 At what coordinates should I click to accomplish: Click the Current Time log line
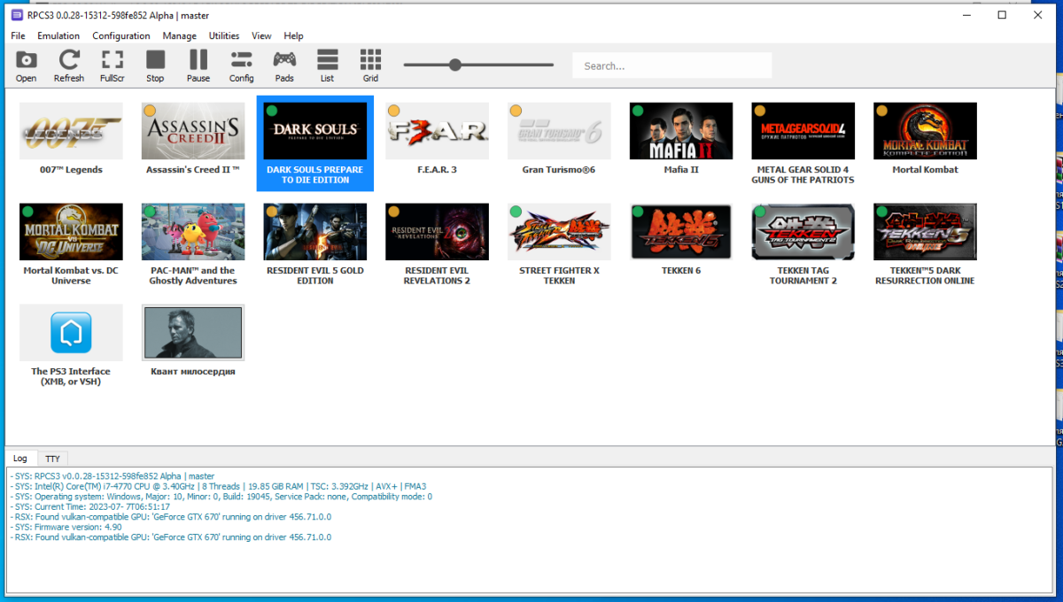tap(90, 506)
